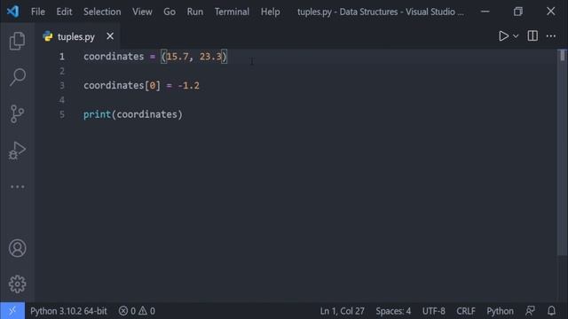
Task: Open the Terminal menu
Action: [232, 12]
